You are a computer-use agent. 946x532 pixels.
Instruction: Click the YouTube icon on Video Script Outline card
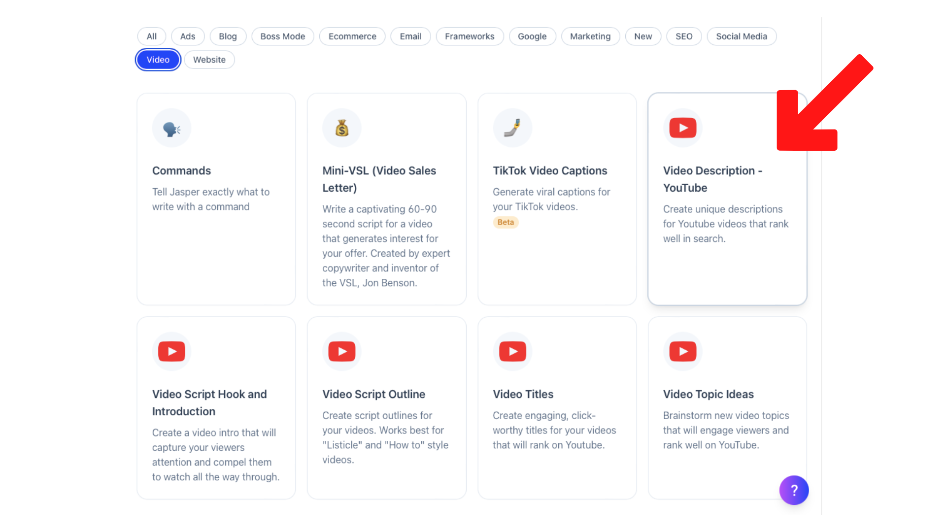pos(341,351)
